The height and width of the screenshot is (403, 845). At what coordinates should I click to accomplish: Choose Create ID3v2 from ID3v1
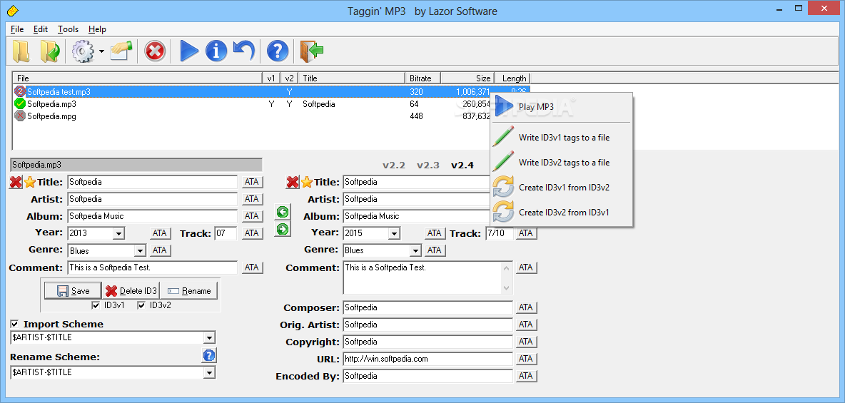coord(561,213)
